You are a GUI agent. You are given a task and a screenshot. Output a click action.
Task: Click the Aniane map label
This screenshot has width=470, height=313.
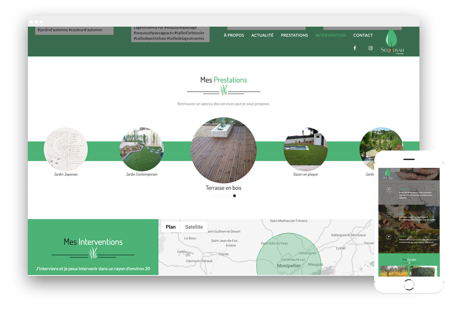(x=231, y=246)
